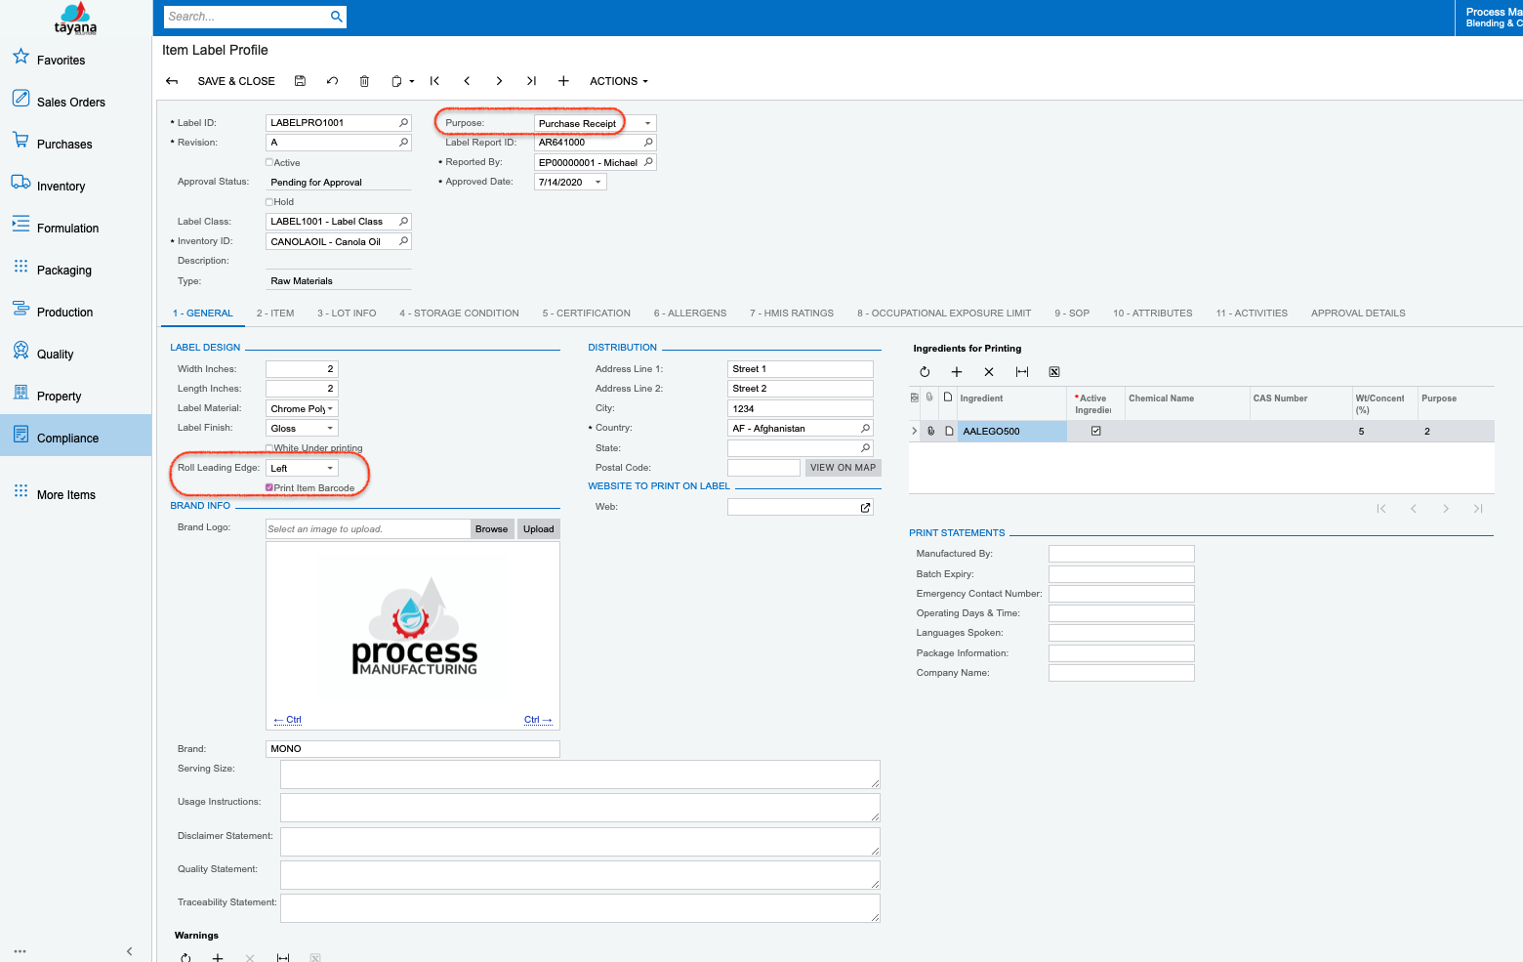Click the back arrow toolbar icon
The height and width of the screenshot is (962, 1523).
click(x=172, y=81)
